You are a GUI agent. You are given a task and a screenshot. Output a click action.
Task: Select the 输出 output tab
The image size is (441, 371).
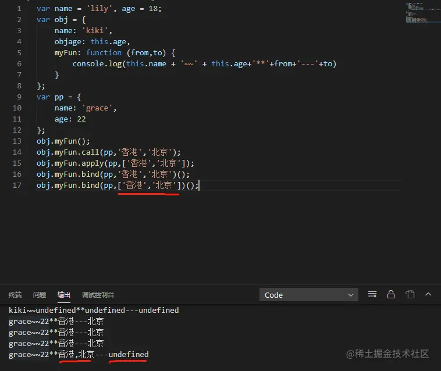64,295
